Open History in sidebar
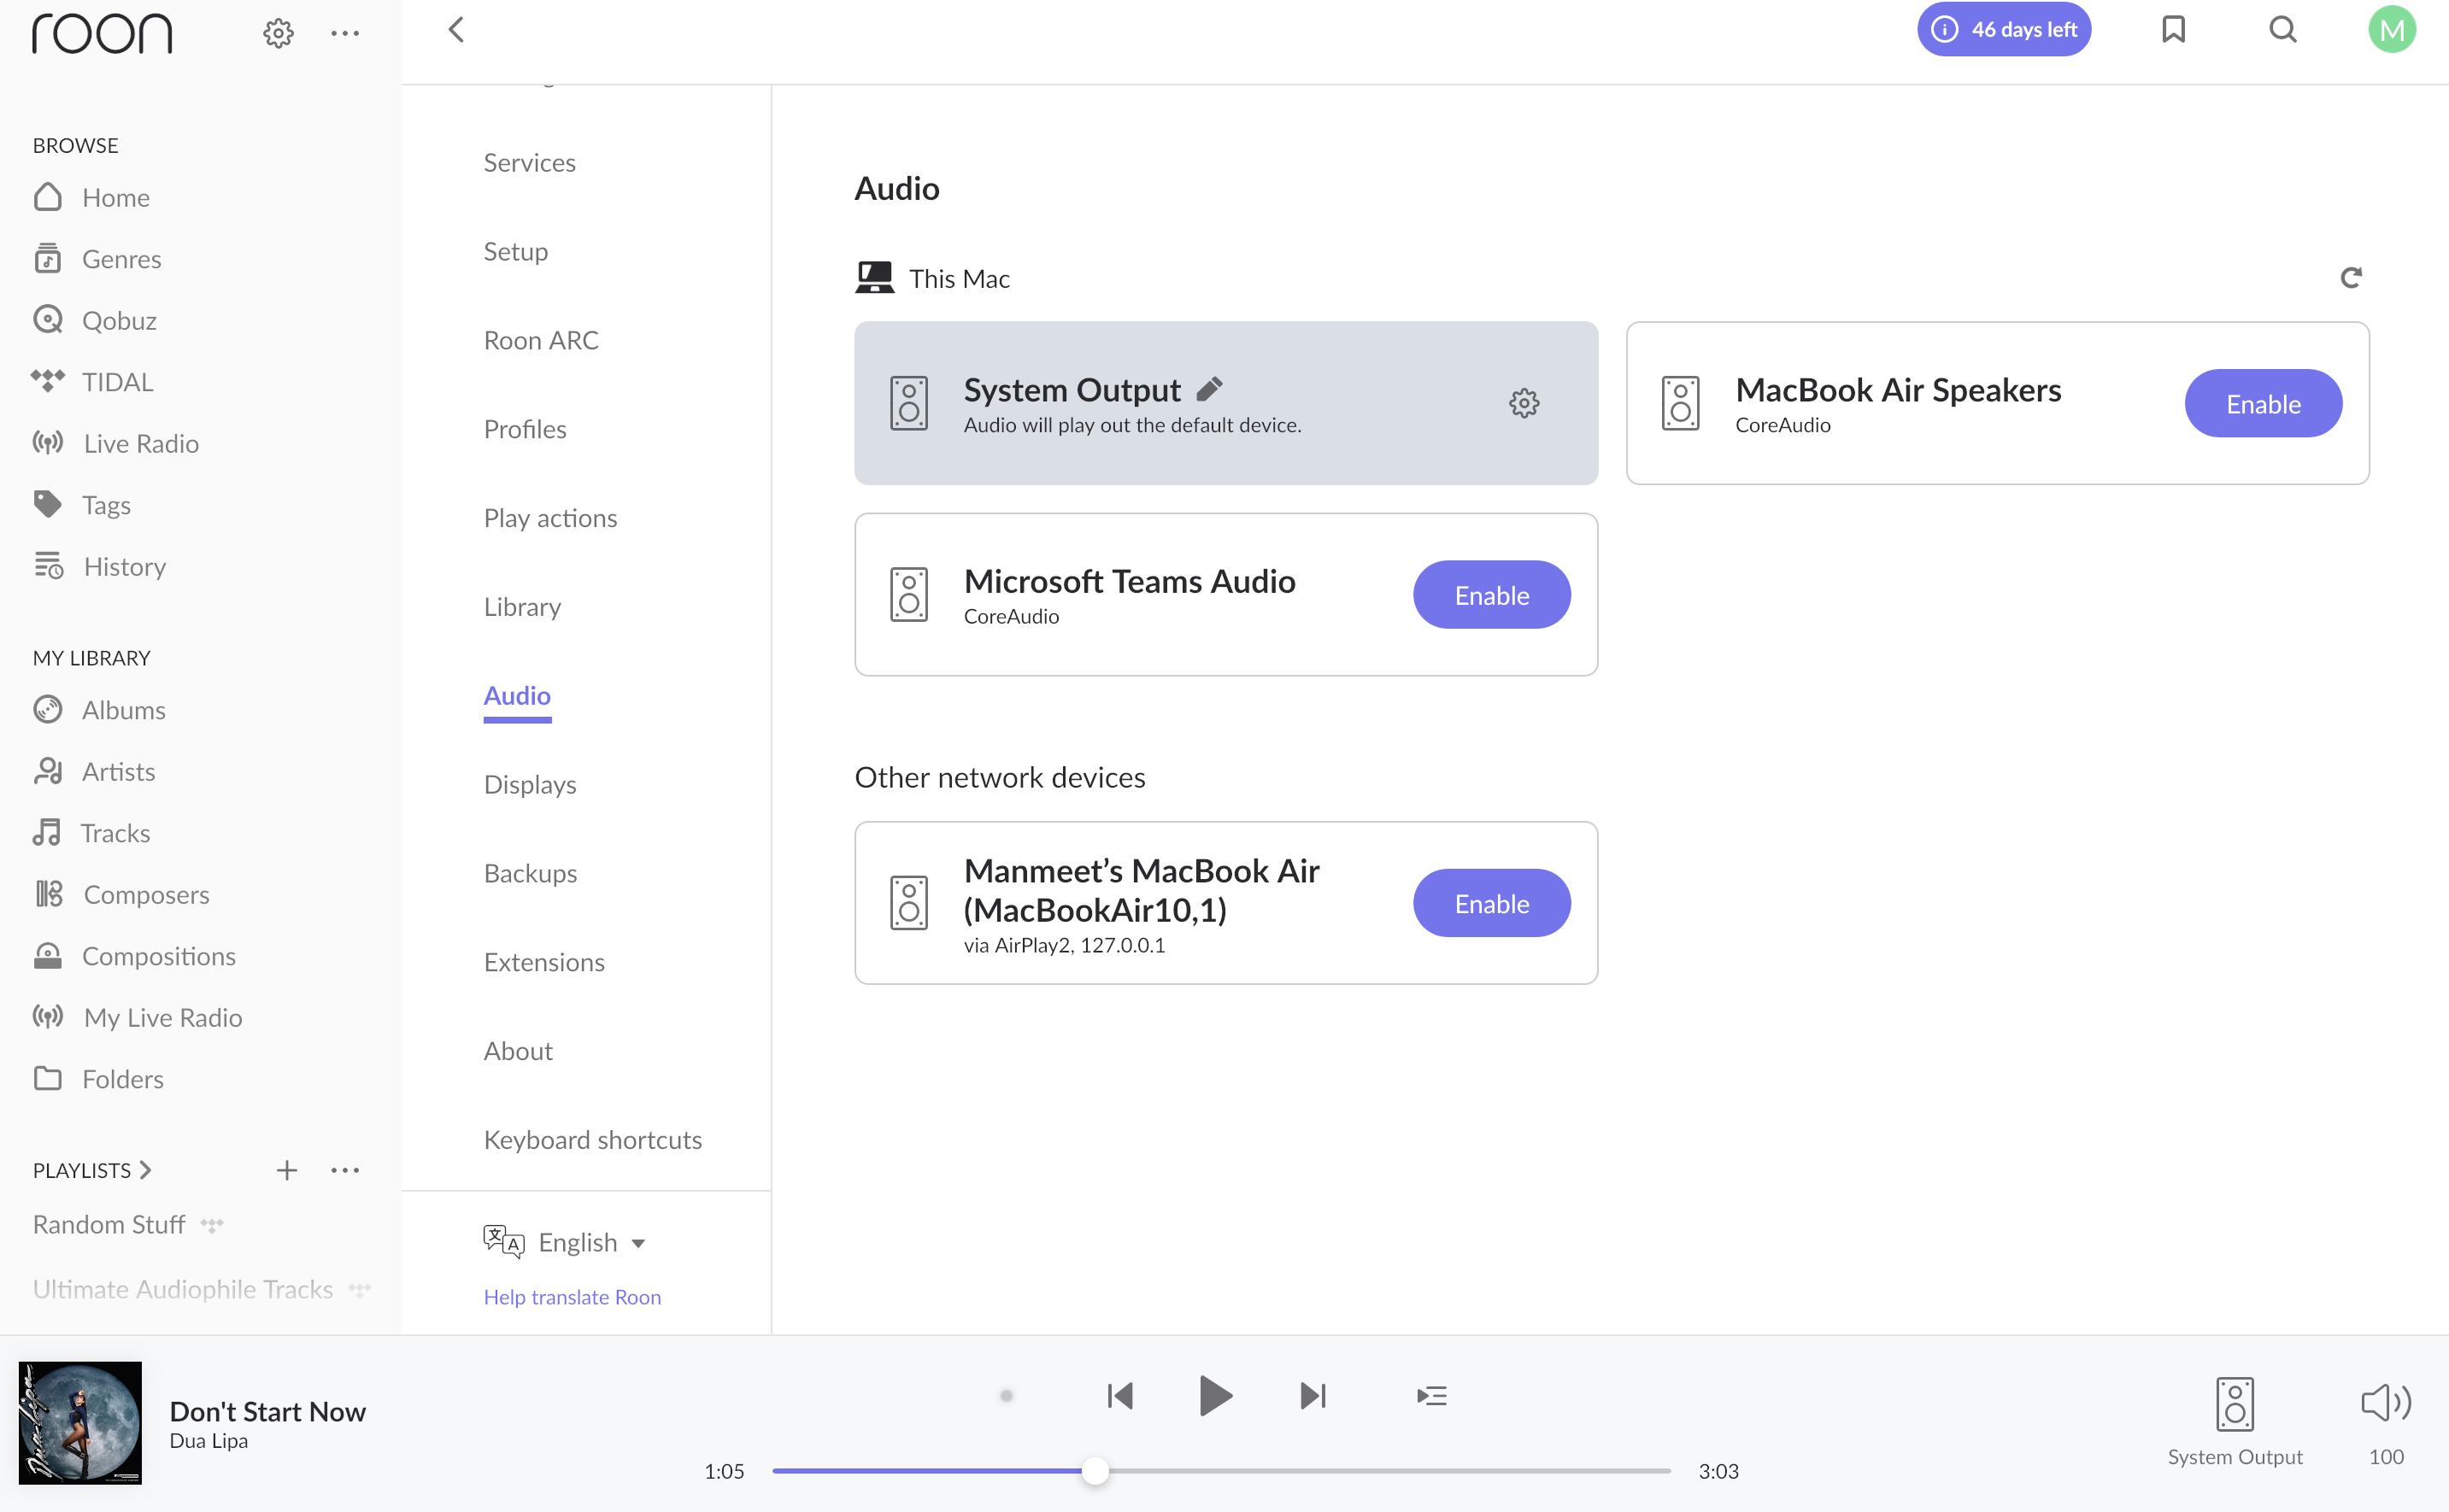 click(x=100, y=566)
